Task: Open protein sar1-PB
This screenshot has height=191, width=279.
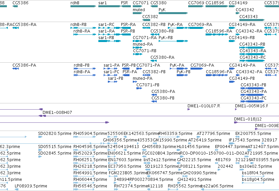Action: pos(115,78)
